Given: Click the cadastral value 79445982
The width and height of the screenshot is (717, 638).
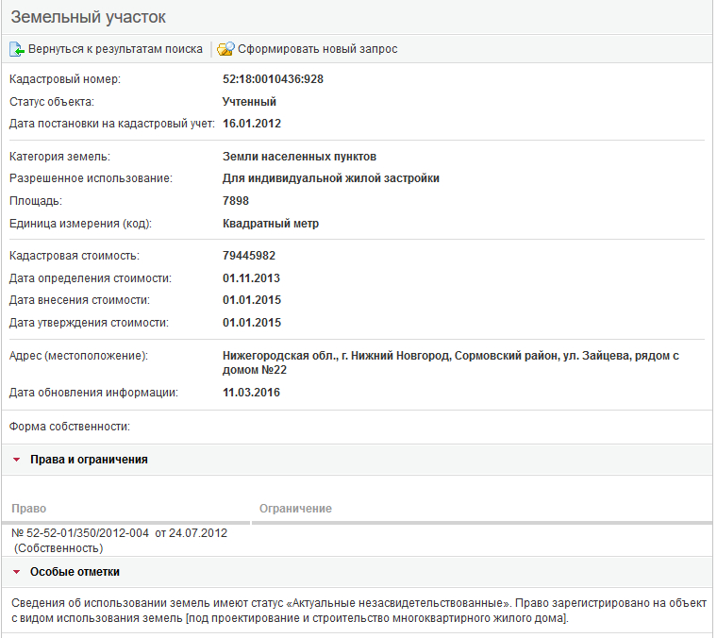Looking at the screenshot, I should click(249, 256).
